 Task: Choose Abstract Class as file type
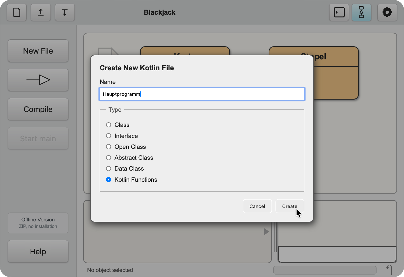click(109, 158)
